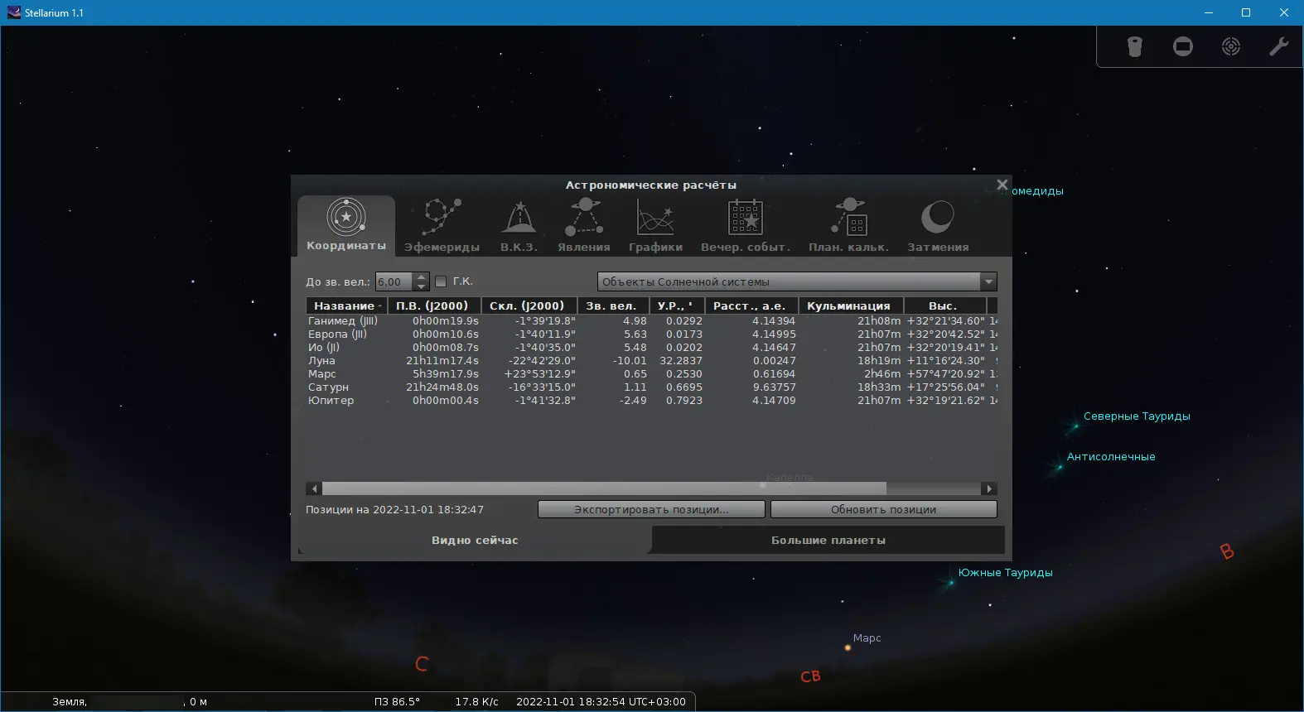Viewport: 1304px width, 712px height.
Task: Close the Астрономические расчёты dialog
Action: 1002,185
